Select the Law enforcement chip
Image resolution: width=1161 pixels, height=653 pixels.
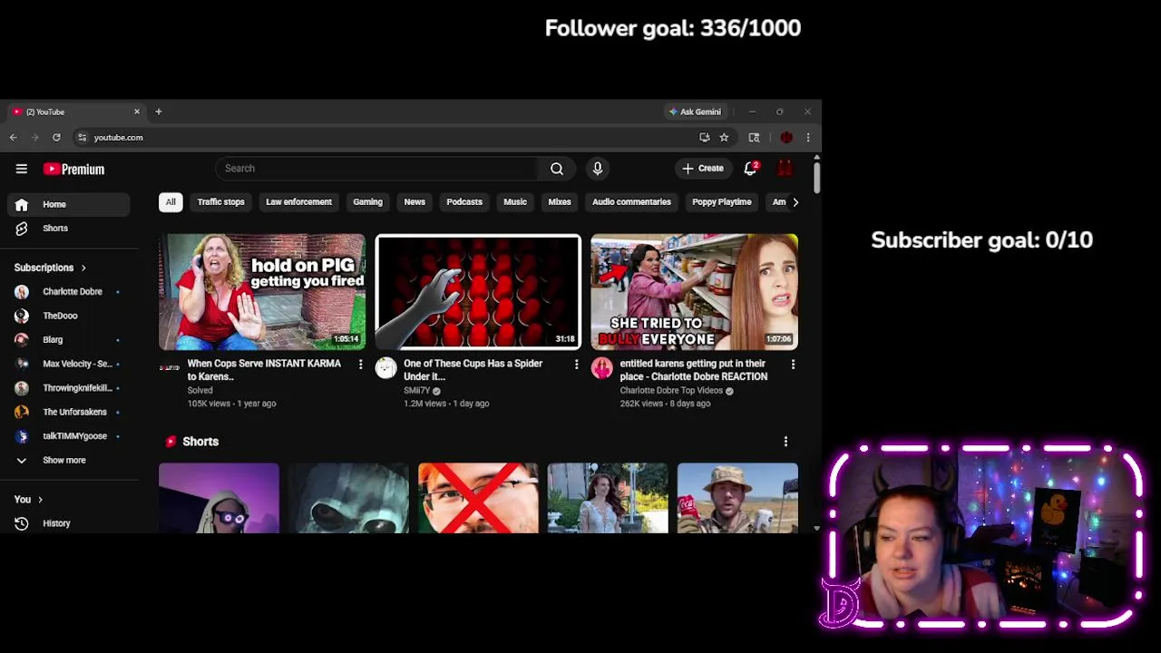tap(298, 202)
